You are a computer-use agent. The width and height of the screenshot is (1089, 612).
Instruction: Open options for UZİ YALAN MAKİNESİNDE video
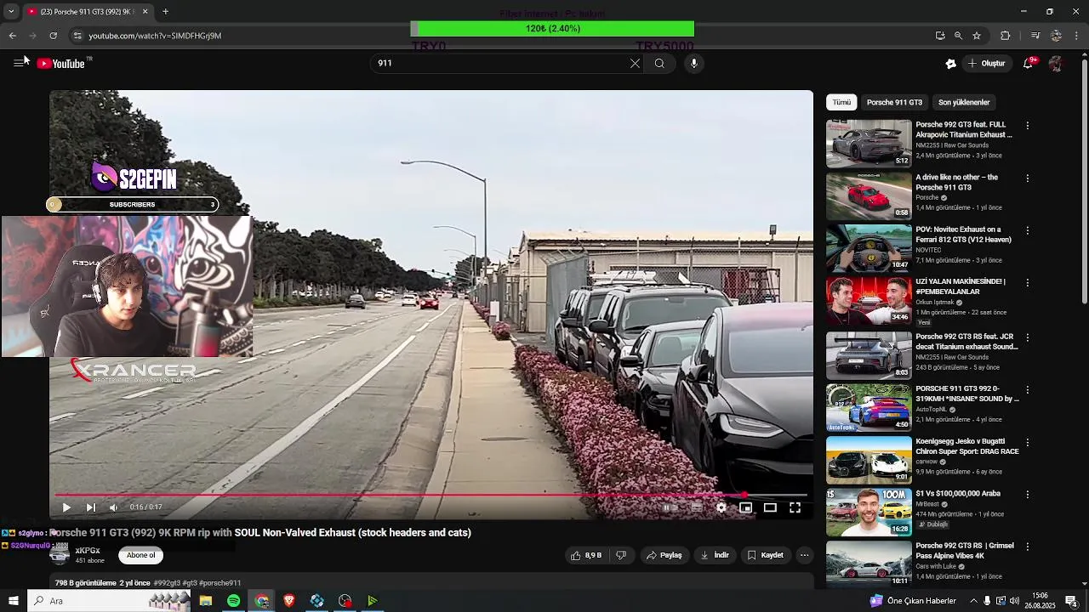(1027, 283)
